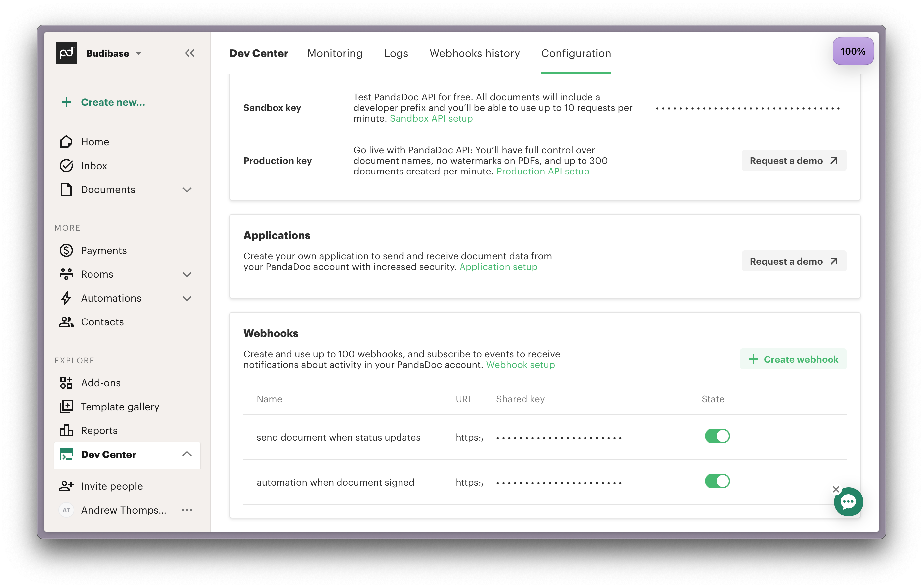Select the Payments icon
Viewport: 923px width, 588px height.
[x=66, y=250]
